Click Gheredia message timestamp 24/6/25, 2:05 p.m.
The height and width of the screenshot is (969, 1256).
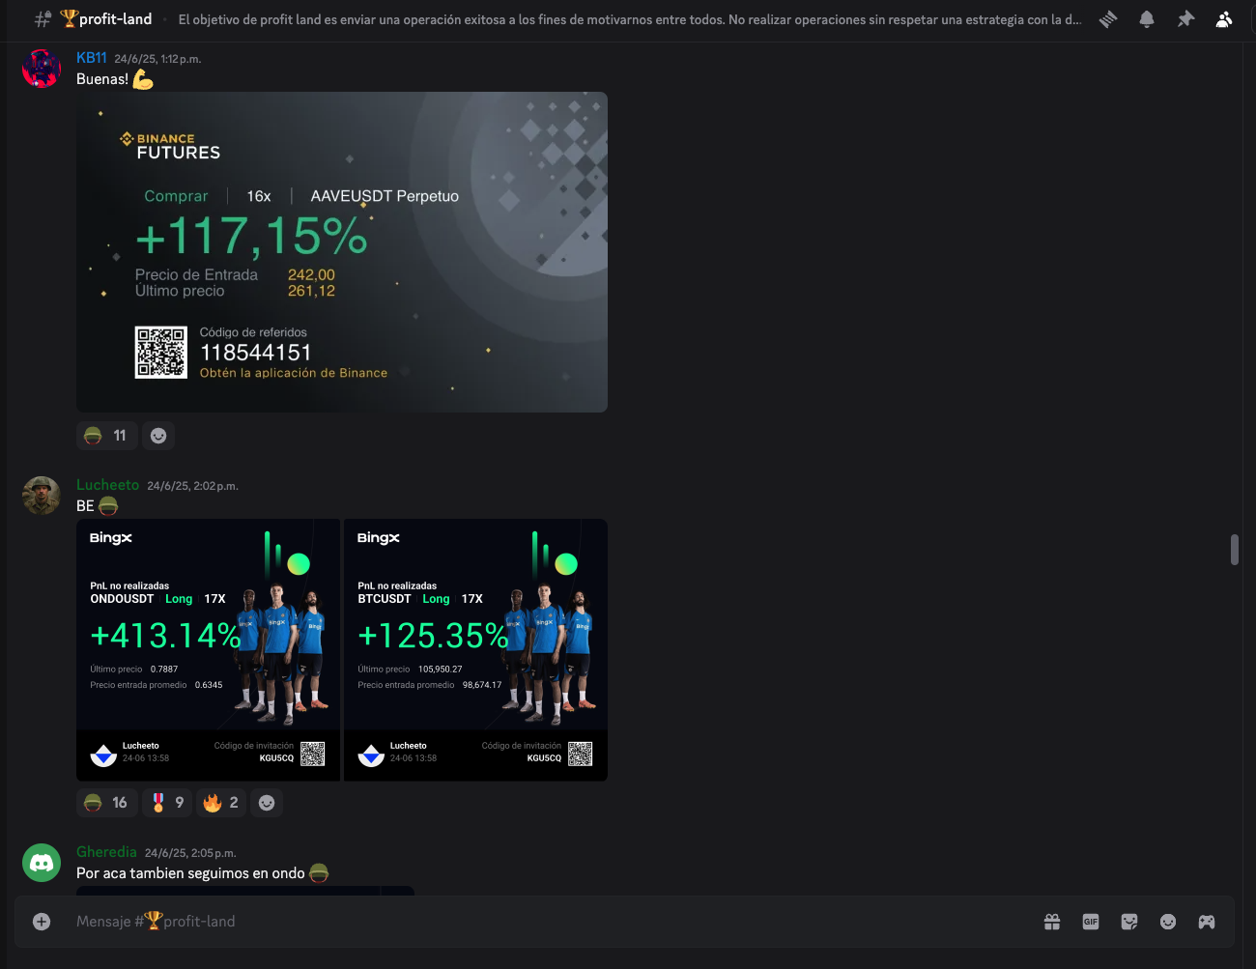tap(190, 853)
